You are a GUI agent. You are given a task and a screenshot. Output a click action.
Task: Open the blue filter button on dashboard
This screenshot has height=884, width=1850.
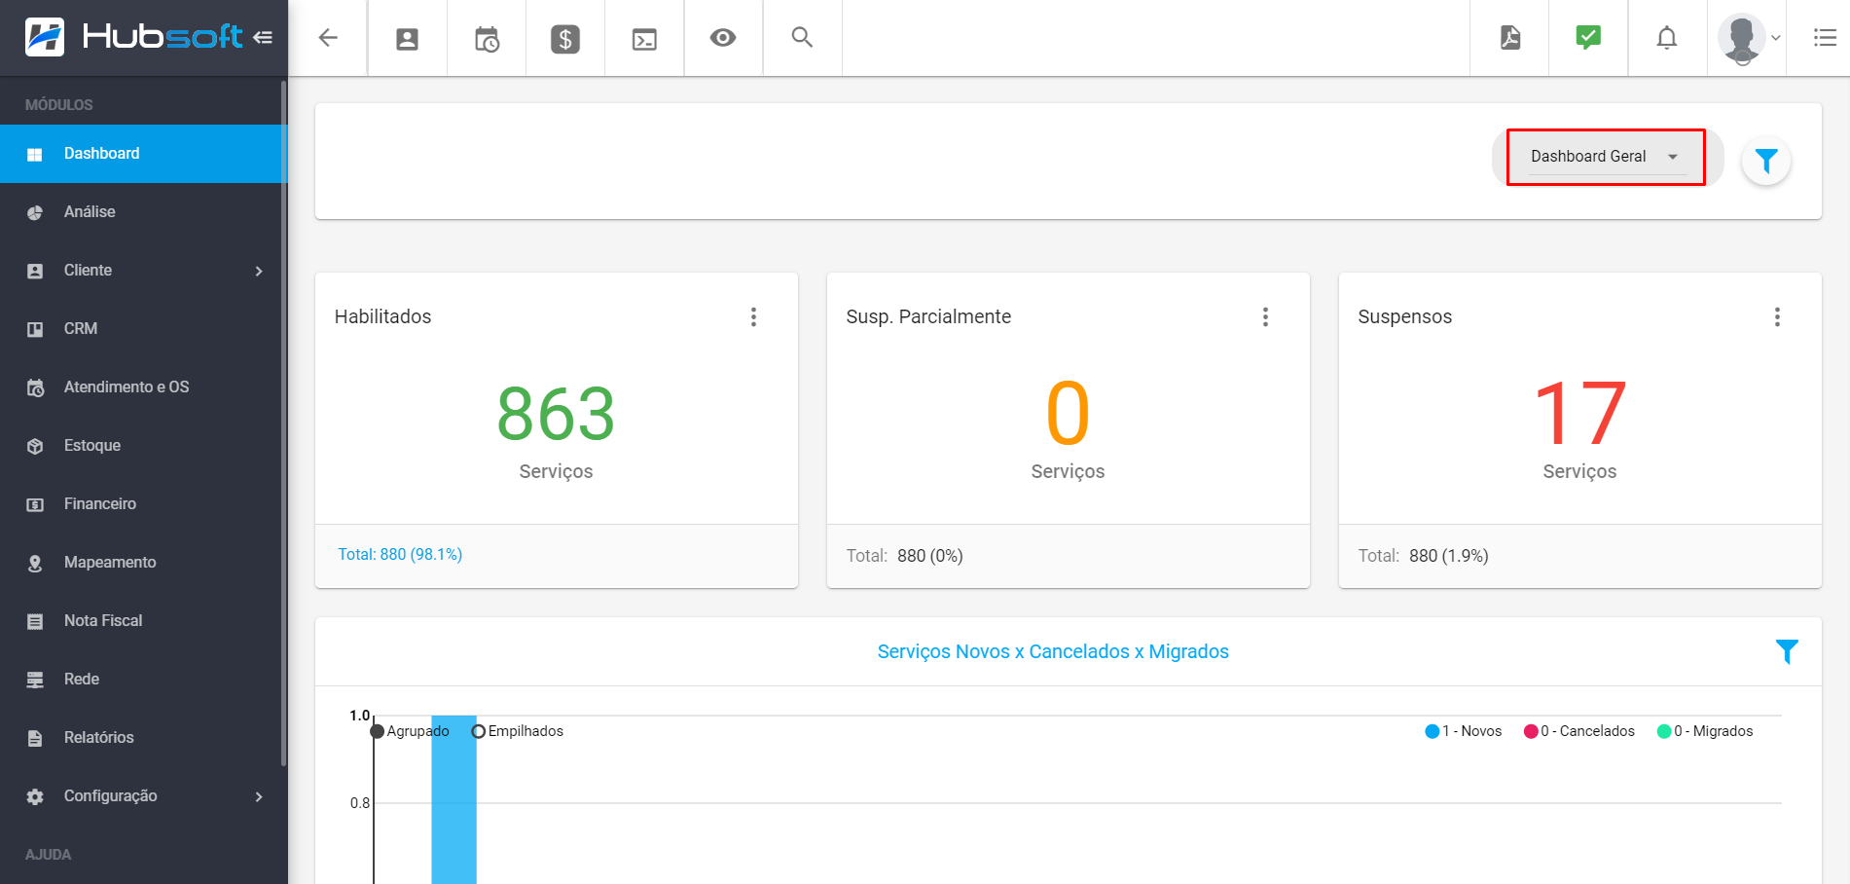[1766, 162]
